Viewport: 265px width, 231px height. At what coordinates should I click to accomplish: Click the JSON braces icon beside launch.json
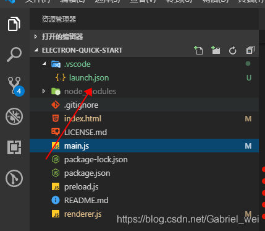click(61, 77)
